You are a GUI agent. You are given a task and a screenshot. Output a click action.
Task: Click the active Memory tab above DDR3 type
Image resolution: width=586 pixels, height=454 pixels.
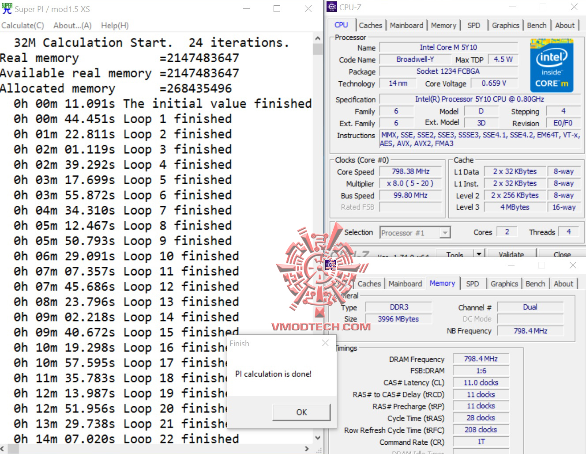442,283
